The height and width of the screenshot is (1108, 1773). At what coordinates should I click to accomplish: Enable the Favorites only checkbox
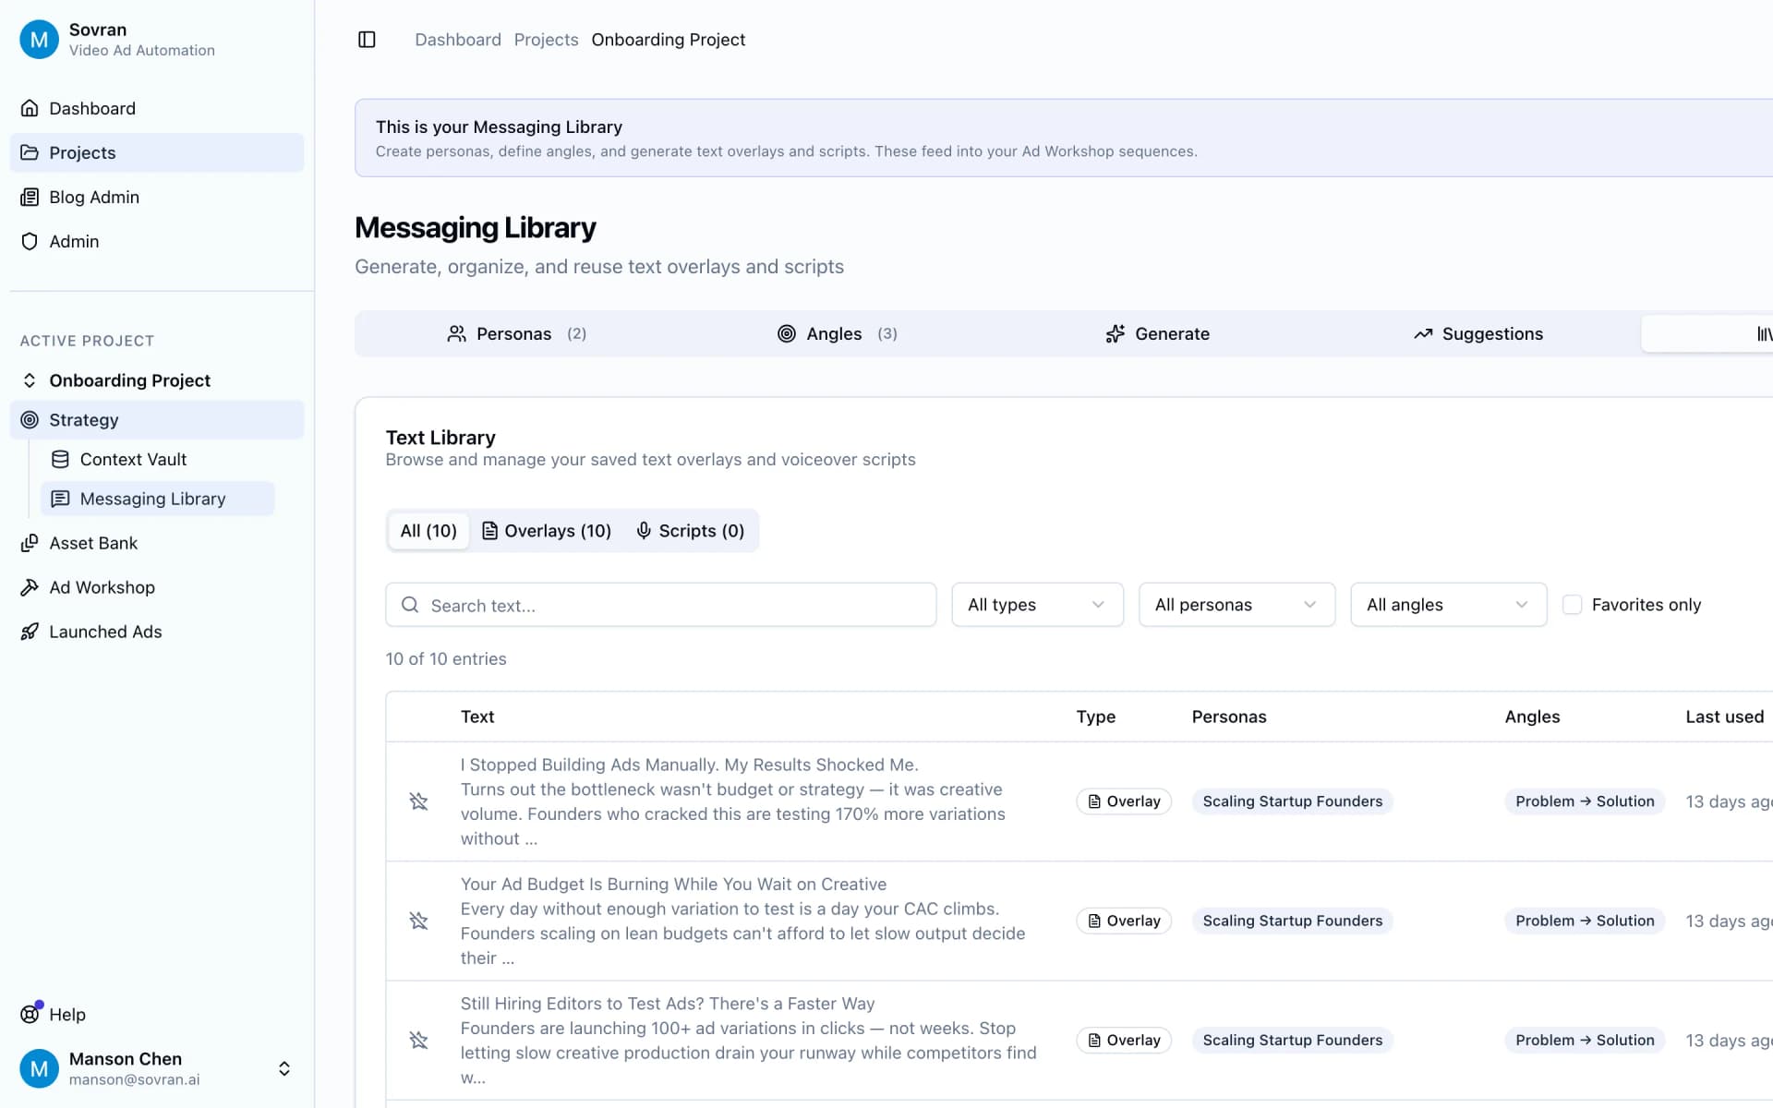1572,604
